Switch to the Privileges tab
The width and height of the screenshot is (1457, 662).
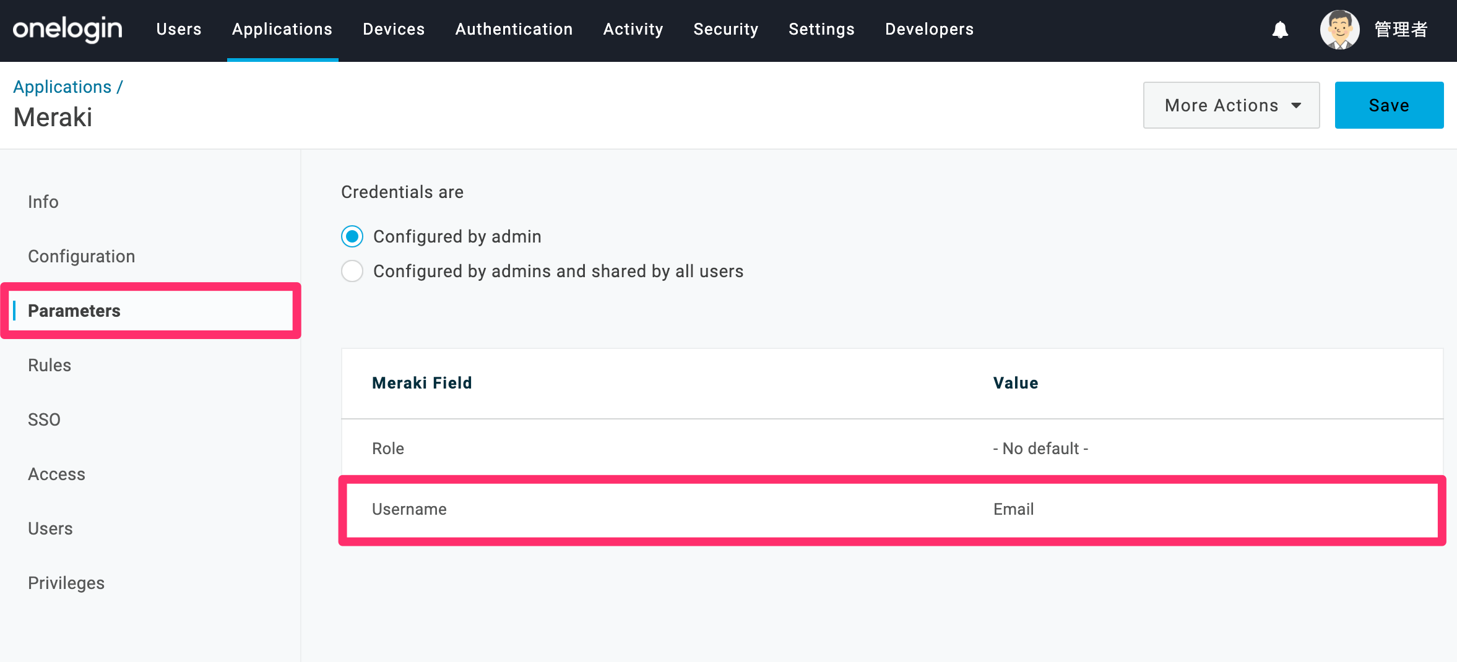click(x=66, y=583)
